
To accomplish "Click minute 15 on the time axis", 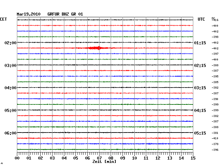I will (193, 158).
